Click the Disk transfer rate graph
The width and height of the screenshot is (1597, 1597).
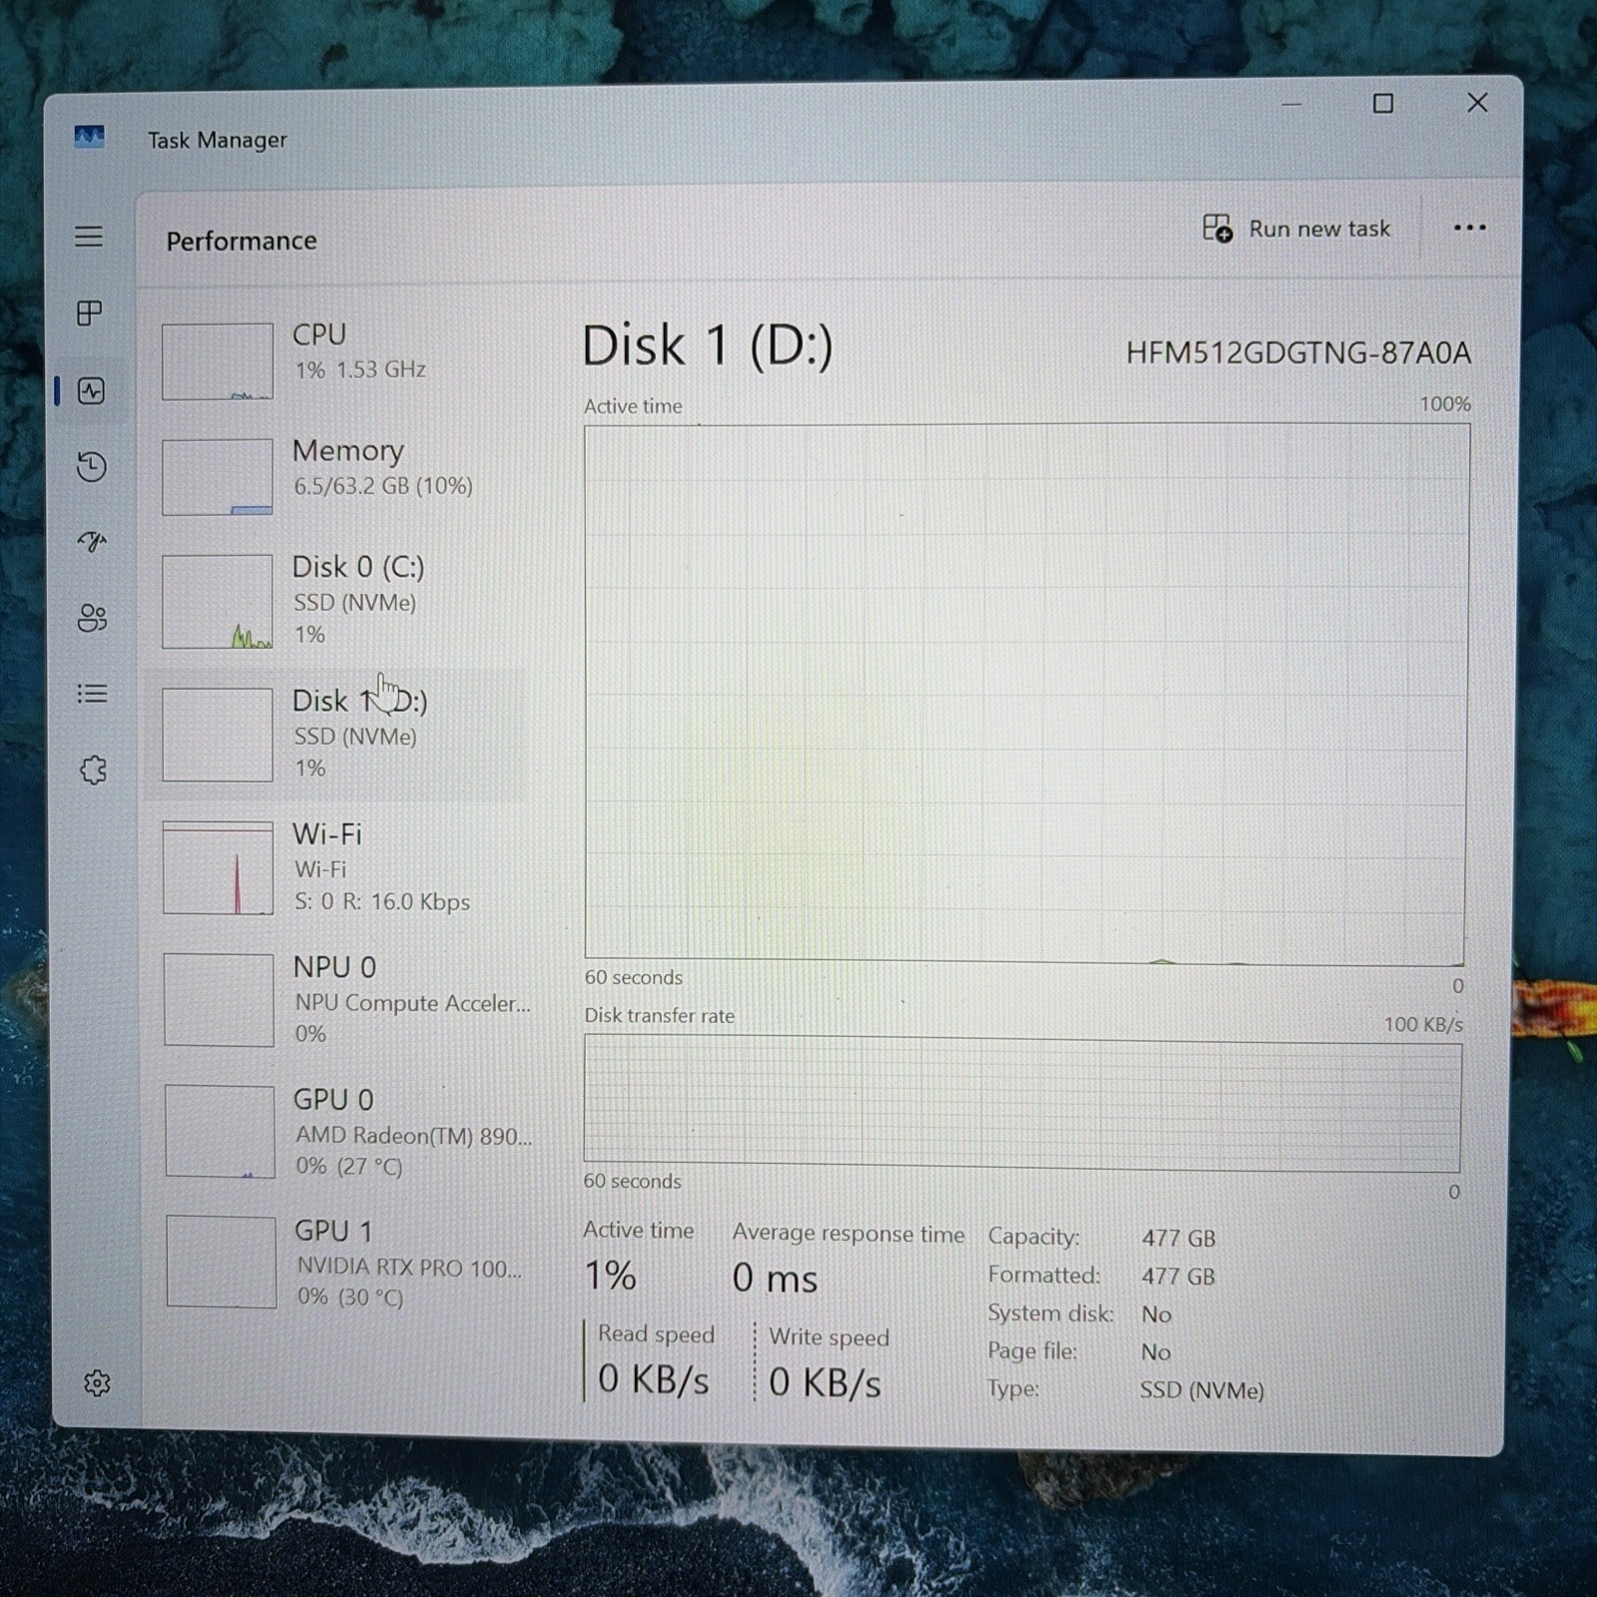(x=1022, y=1104)
